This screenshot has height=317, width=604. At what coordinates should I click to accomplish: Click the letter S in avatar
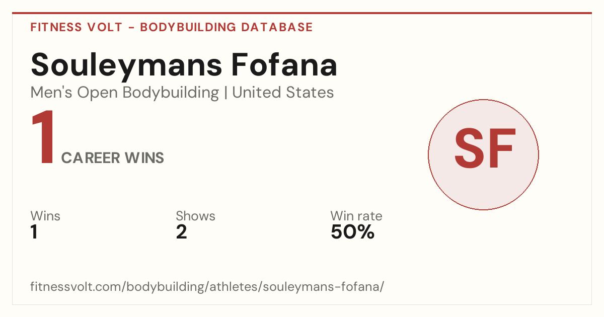coord(469,148)
